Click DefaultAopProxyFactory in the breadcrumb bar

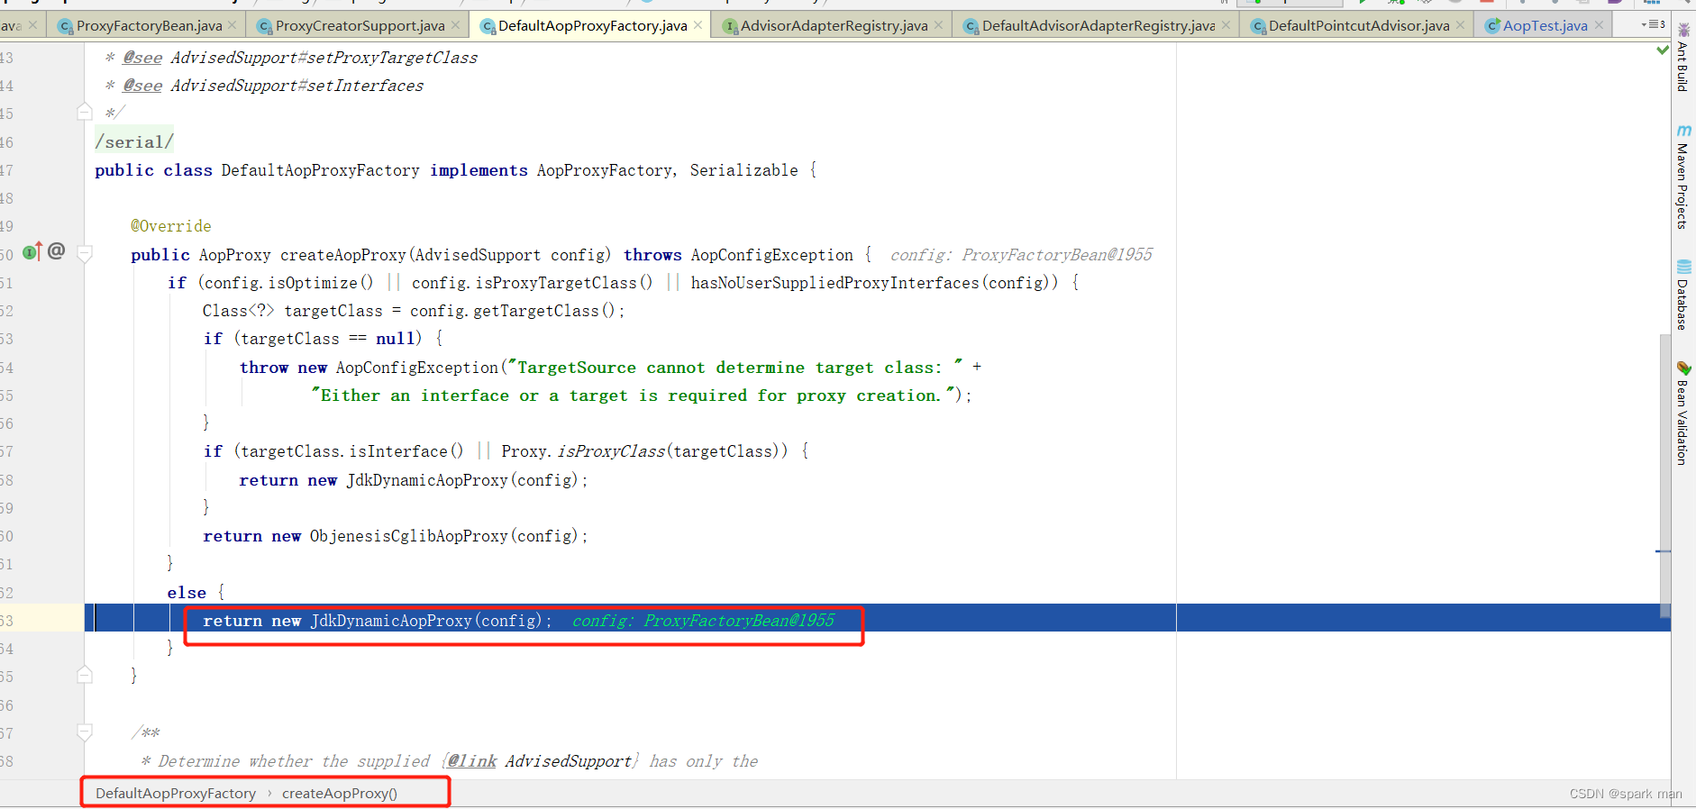click(176, 794)
